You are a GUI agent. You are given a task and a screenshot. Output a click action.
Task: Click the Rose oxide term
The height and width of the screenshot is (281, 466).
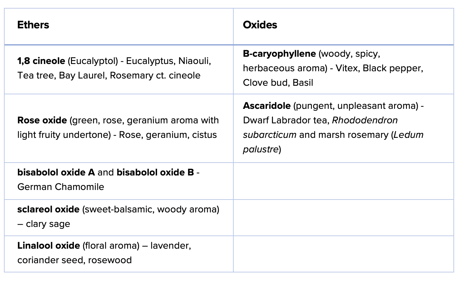pyautogui.click(x=42, y=120)
